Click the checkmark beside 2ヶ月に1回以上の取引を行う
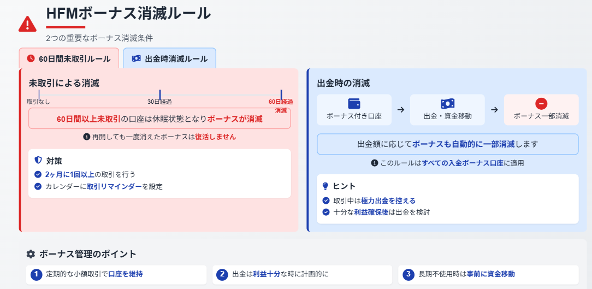The height and width of the screenshot is (289, 592). (38, 174)
